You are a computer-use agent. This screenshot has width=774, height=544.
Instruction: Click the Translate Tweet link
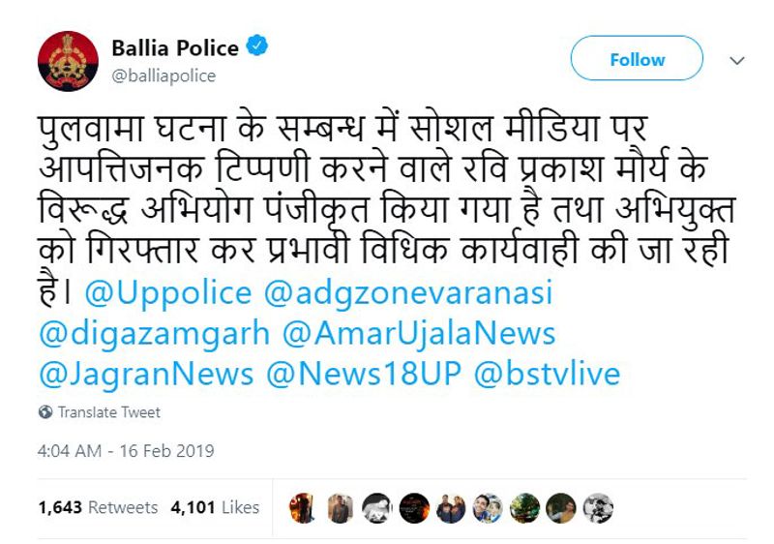pos(109,412)
